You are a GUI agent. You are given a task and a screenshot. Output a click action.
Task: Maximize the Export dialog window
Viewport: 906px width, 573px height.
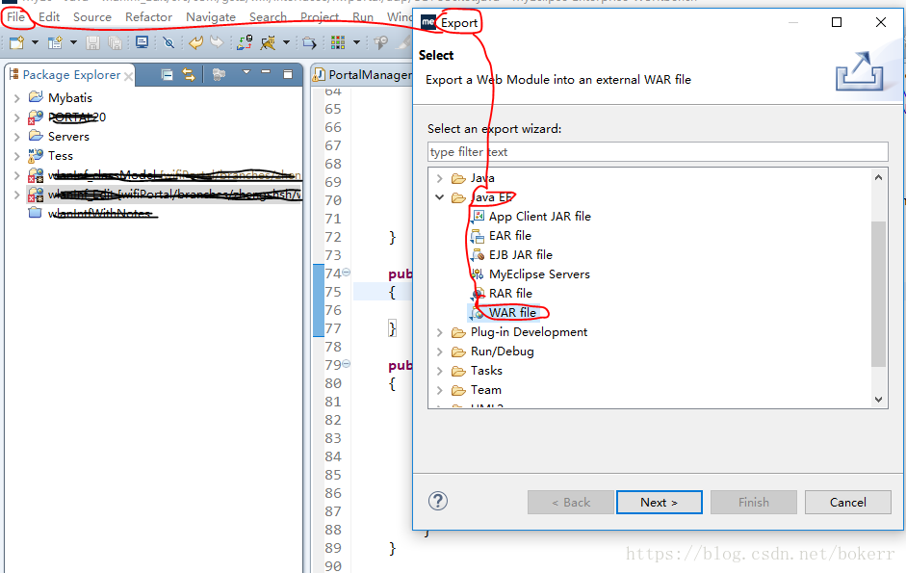(836, 22)
